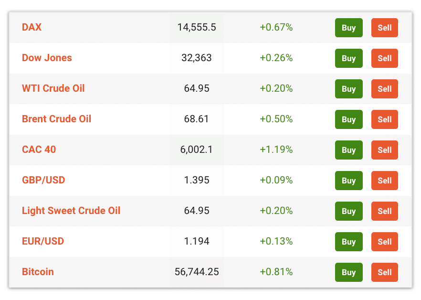Select the CAC 40 instrument name
Viewport: 421px width, 300px height.
pyautogui.click(x=39, y=150)
